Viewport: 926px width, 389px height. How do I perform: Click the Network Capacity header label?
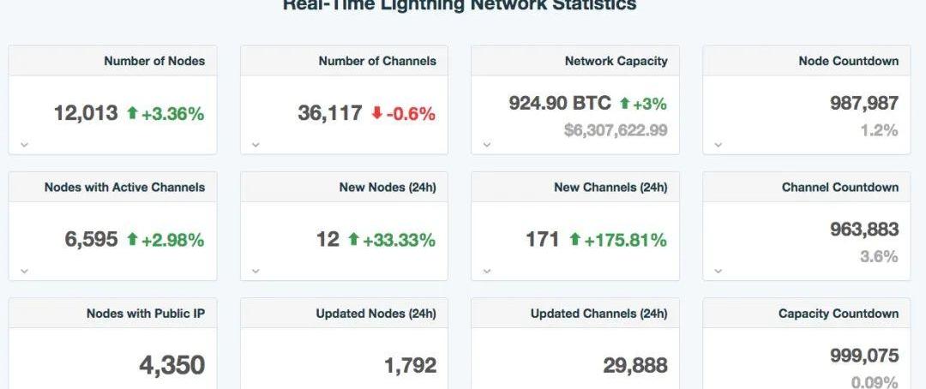pos(616,61)
